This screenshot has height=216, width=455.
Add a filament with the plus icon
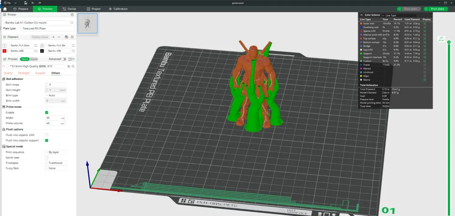(53, 37)
